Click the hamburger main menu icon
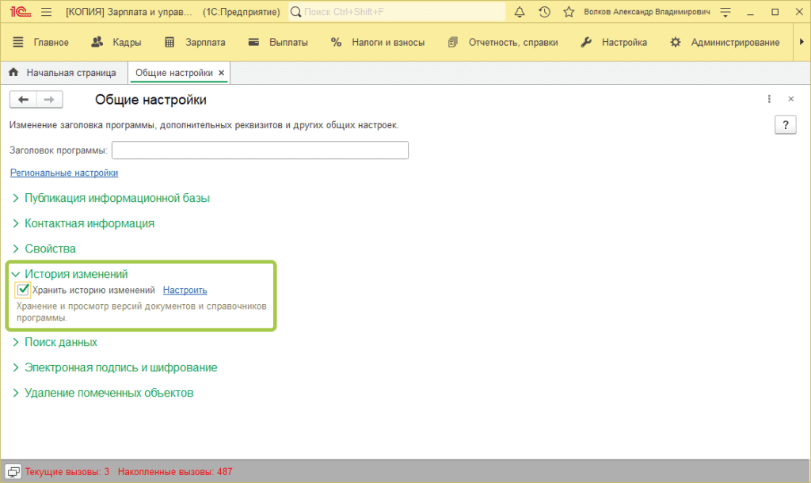Image resolution: width=811 pixels, height=483 pixels. click(x=45, y=12)
